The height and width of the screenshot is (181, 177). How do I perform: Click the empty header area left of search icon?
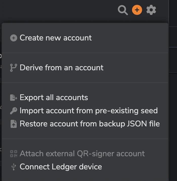tap(58, 10)
